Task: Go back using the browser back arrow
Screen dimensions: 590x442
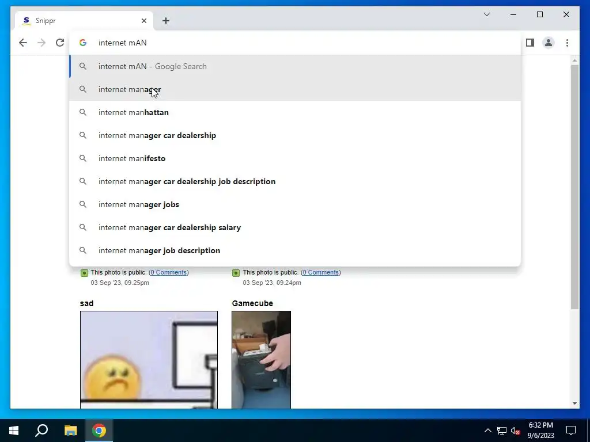Action: tap(23, 43)
